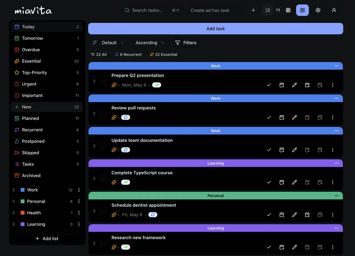355x256 pixels.
Task: Open three-dot menu for Health list in sidebar
Action: (79, 213)
